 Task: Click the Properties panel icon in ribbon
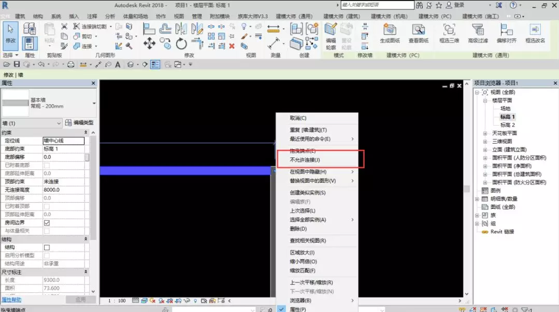click(29, 44)
